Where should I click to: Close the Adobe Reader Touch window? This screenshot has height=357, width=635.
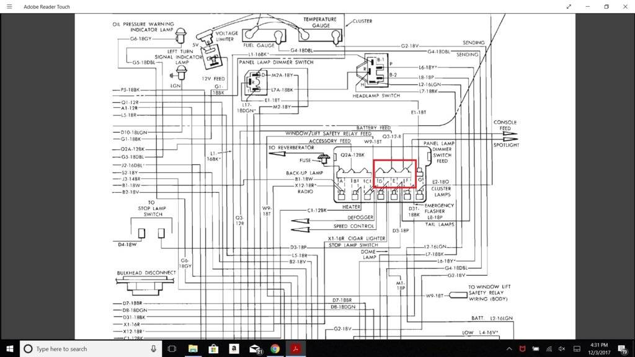click(625, 7)
